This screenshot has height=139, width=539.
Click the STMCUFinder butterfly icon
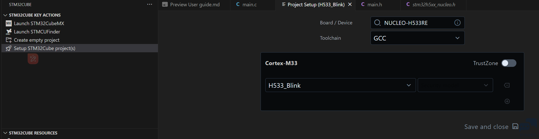[x=9, y=32]
